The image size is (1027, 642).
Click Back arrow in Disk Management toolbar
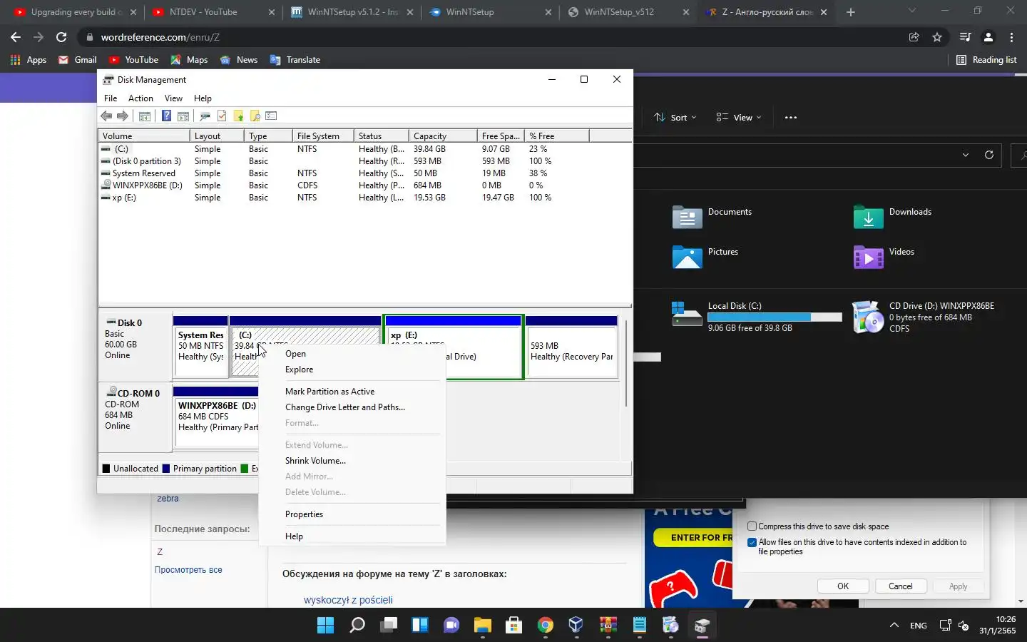click(x=106, y=116)
